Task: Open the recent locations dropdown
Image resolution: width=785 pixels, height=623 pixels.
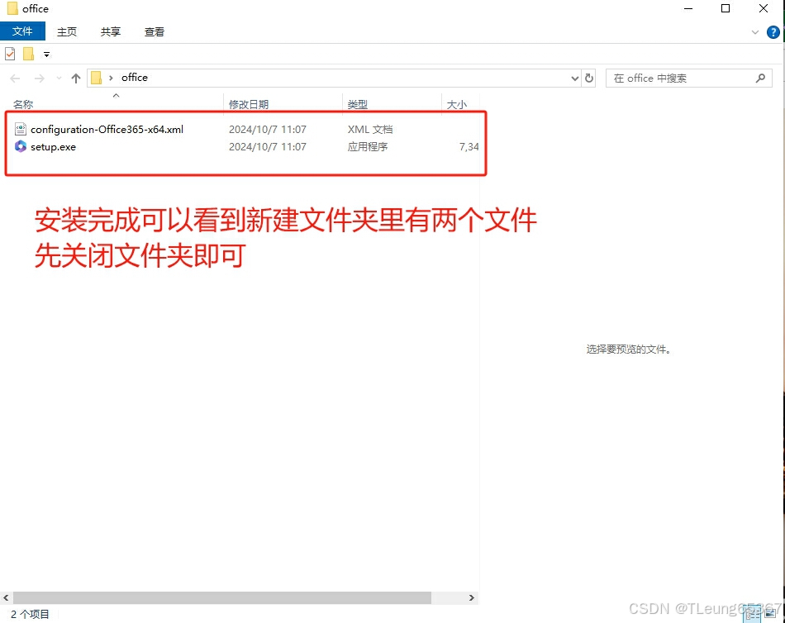Action: point(59,78)
